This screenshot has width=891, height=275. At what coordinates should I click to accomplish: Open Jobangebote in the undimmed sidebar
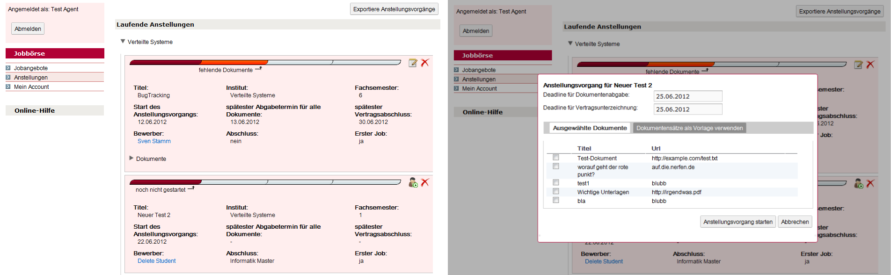coord(31,68)
